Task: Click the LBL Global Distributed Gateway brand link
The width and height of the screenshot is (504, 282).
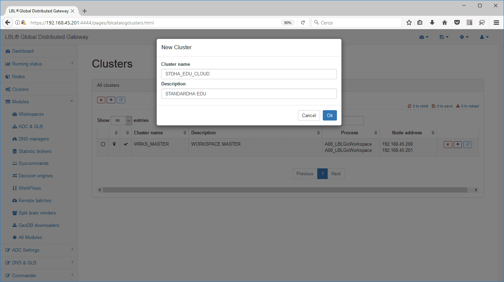Action: (47, 37)
